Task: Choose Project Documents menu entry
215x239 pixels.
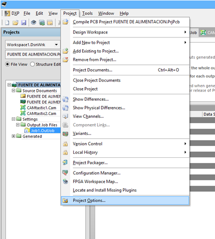Action: click(125, 70)
